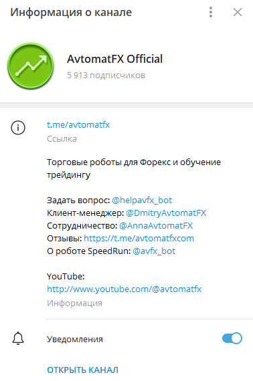Open the @AnnaAvtomatFX cooperation contact

click(x=156, y=225)
